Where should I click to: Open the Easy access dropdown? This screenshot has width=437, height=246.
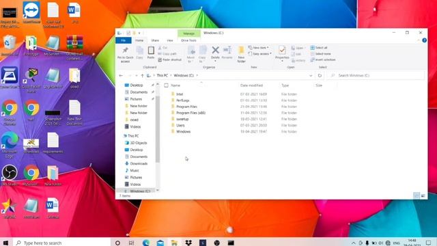point(259,53)
